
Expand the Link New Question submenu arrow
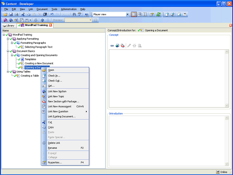pos(86,112)
